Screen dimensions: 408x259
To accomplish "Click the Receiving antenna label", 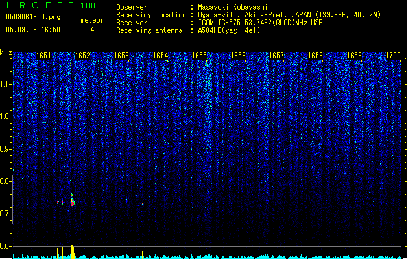I will 149,30.
